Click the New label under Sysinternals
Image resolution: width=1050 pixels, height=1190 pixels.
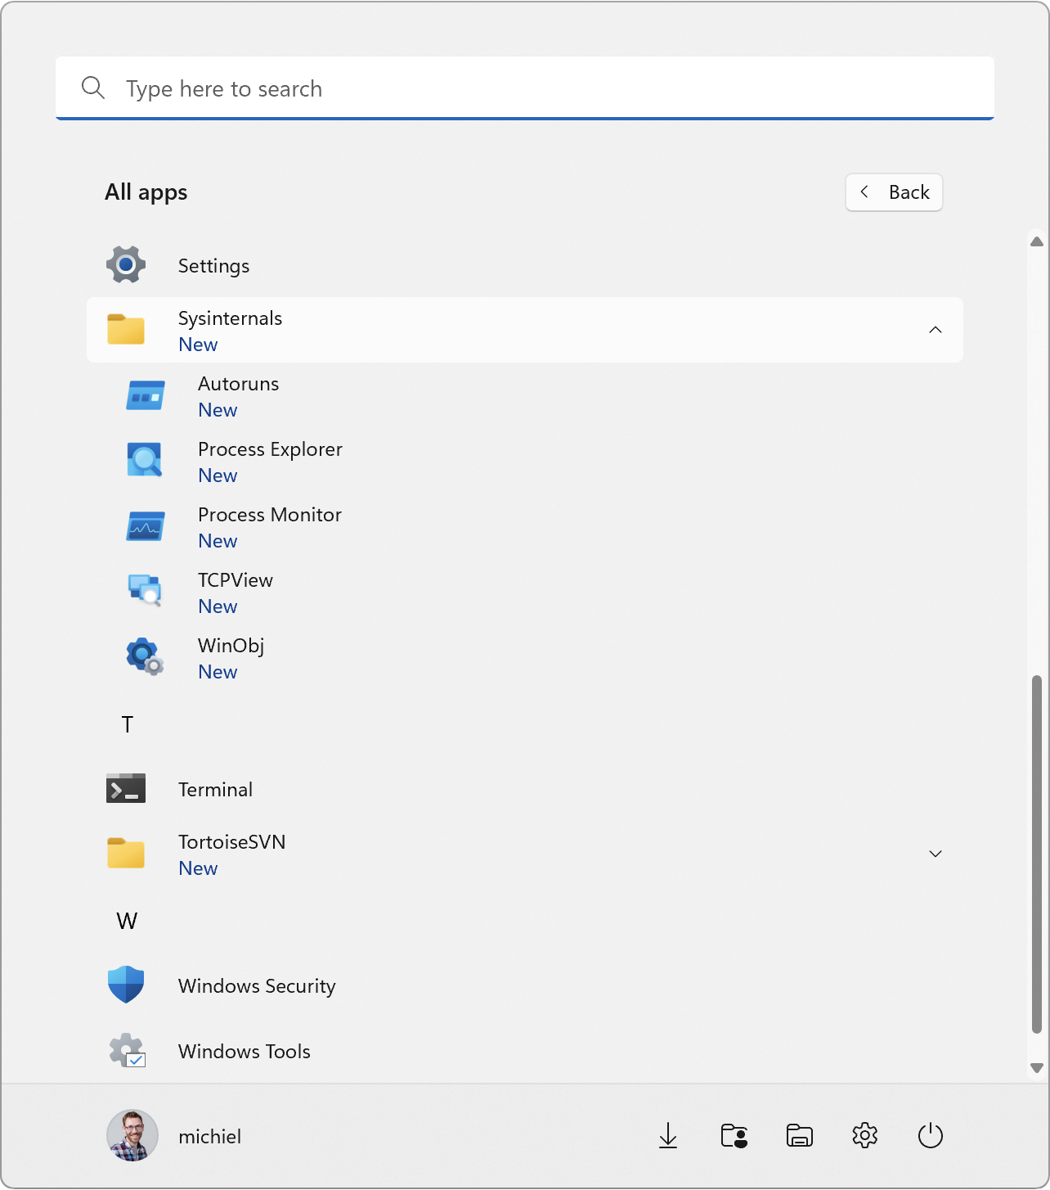198,345
